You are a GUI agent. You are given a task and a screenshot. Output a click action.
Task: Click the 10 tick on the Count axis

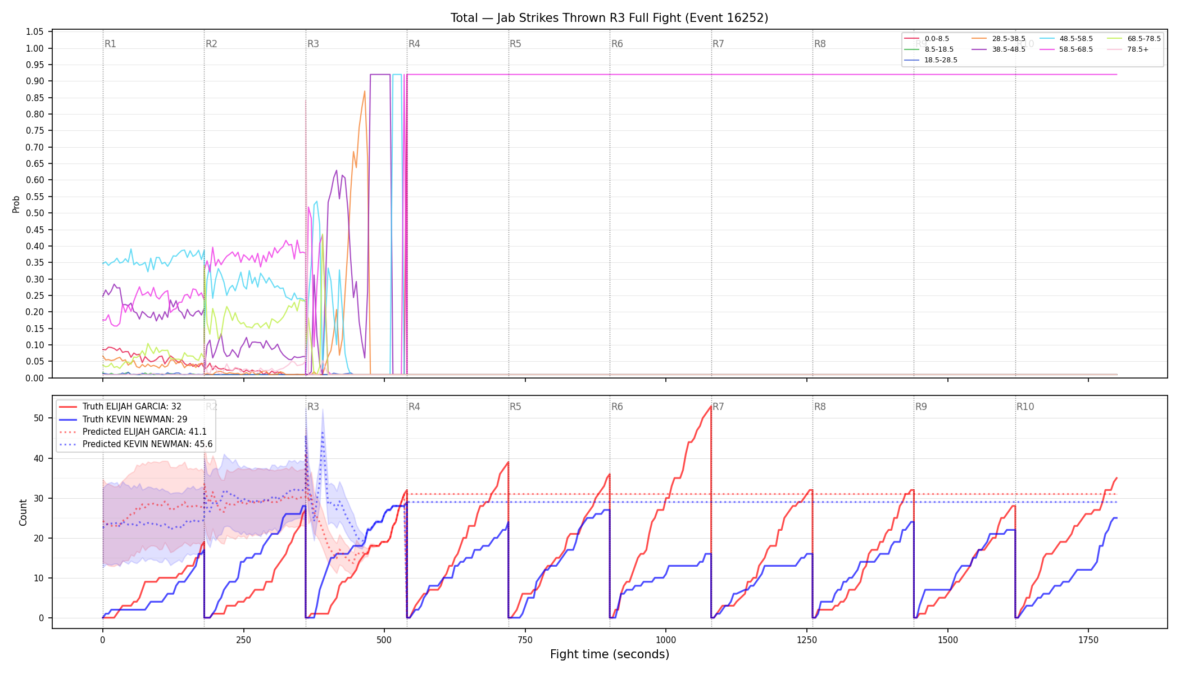point(39,579)
